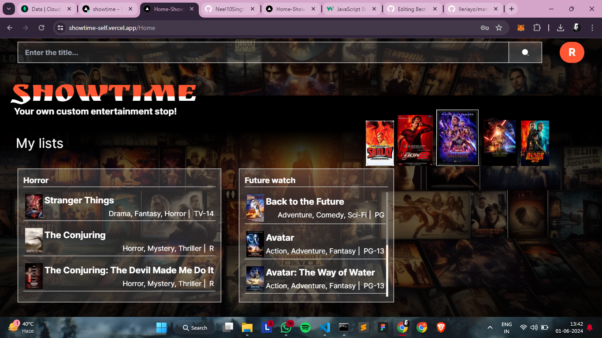Viewport: 602px width, 338px height.
Task: Open The Conjuring entry
Action: [75, 235]
